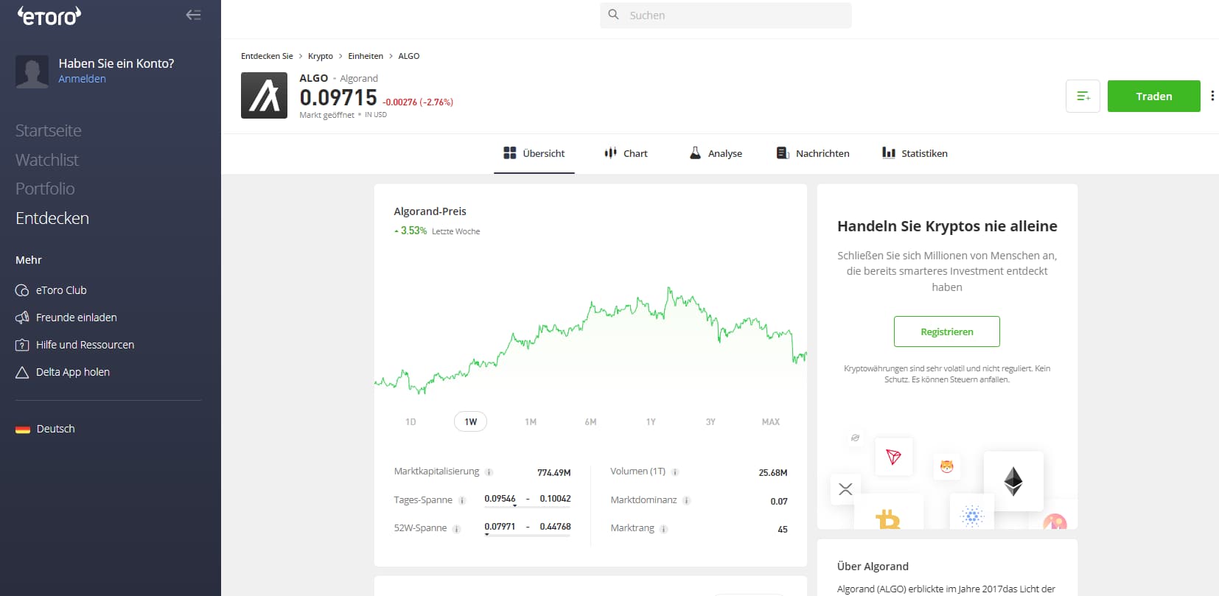The image size is (1219, 596).
Task: Click the Über Algorand heading
Action: (873, 567)
